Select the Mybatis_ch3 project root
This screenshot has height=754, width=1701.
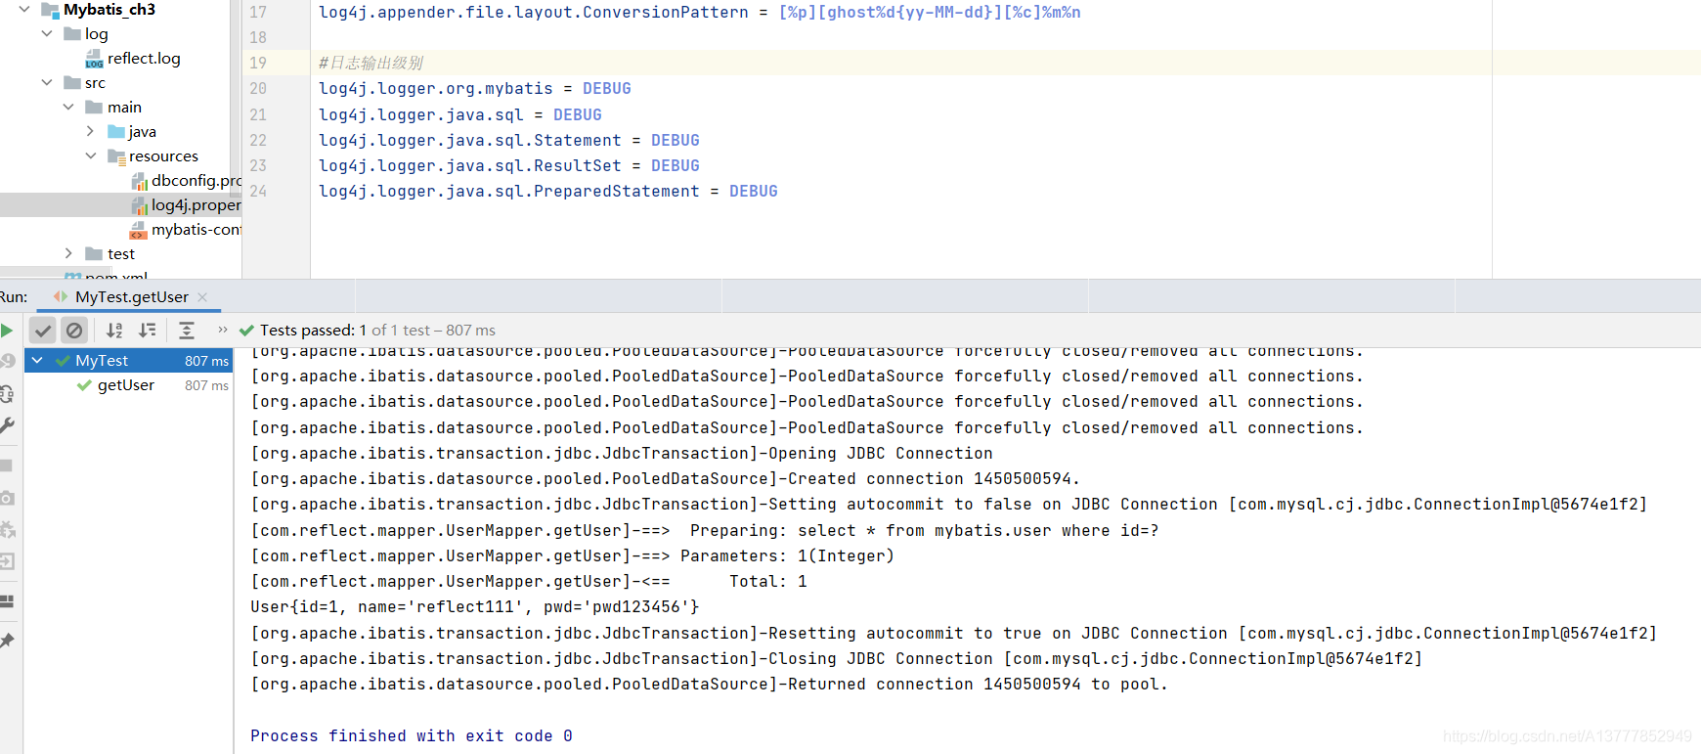109,10
